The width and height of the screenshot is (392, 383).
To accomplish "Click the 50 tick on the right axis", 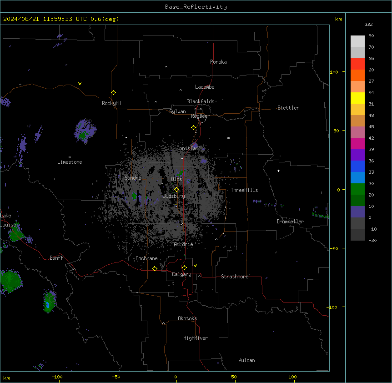I will pos(336,131).
